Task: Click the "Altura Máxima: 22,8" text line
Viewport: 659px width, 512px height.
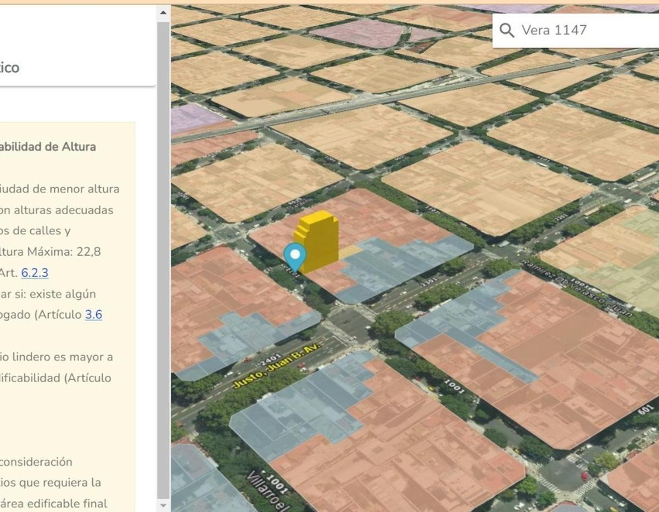Action: [x=51, y=252]
